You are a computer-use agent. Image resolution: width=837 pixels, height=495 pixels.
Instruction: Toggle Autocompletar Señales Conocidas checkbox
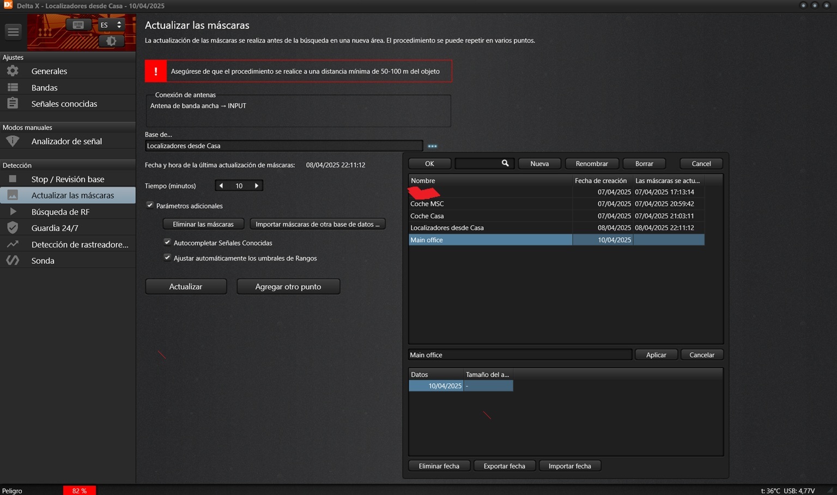[x=167, y=243]
